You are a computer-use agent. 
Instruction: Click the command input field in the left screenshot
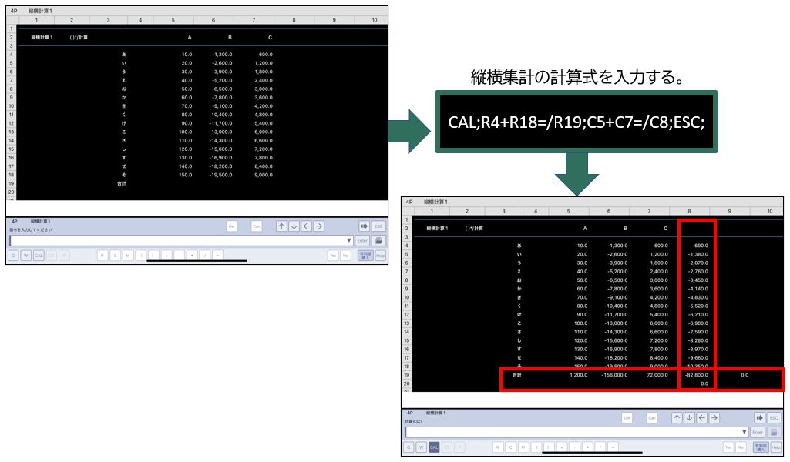pyautogui.click(x=177, y=240)
